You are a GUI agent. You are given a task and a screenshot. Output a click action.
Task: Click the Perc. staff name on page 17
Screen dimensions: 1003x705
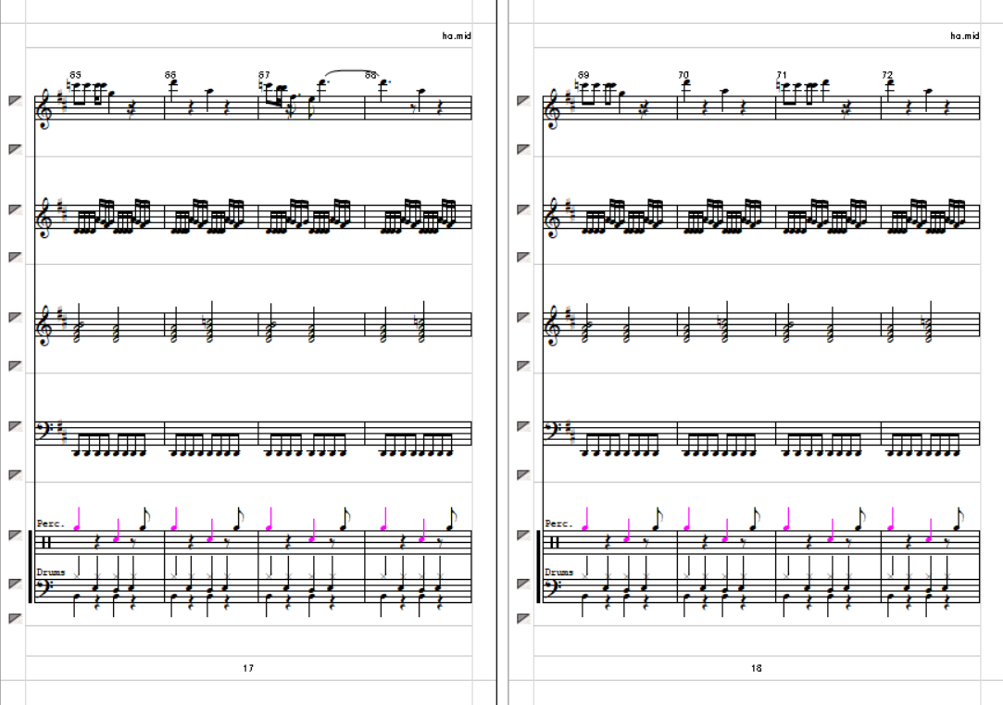[x=51, y=523]
